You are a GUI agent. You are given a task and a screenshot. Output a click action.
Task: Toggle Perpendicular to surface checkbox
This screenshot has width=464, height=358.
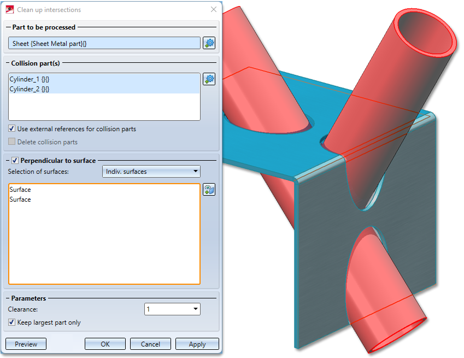pyautogui.click(x=15, y=161)
